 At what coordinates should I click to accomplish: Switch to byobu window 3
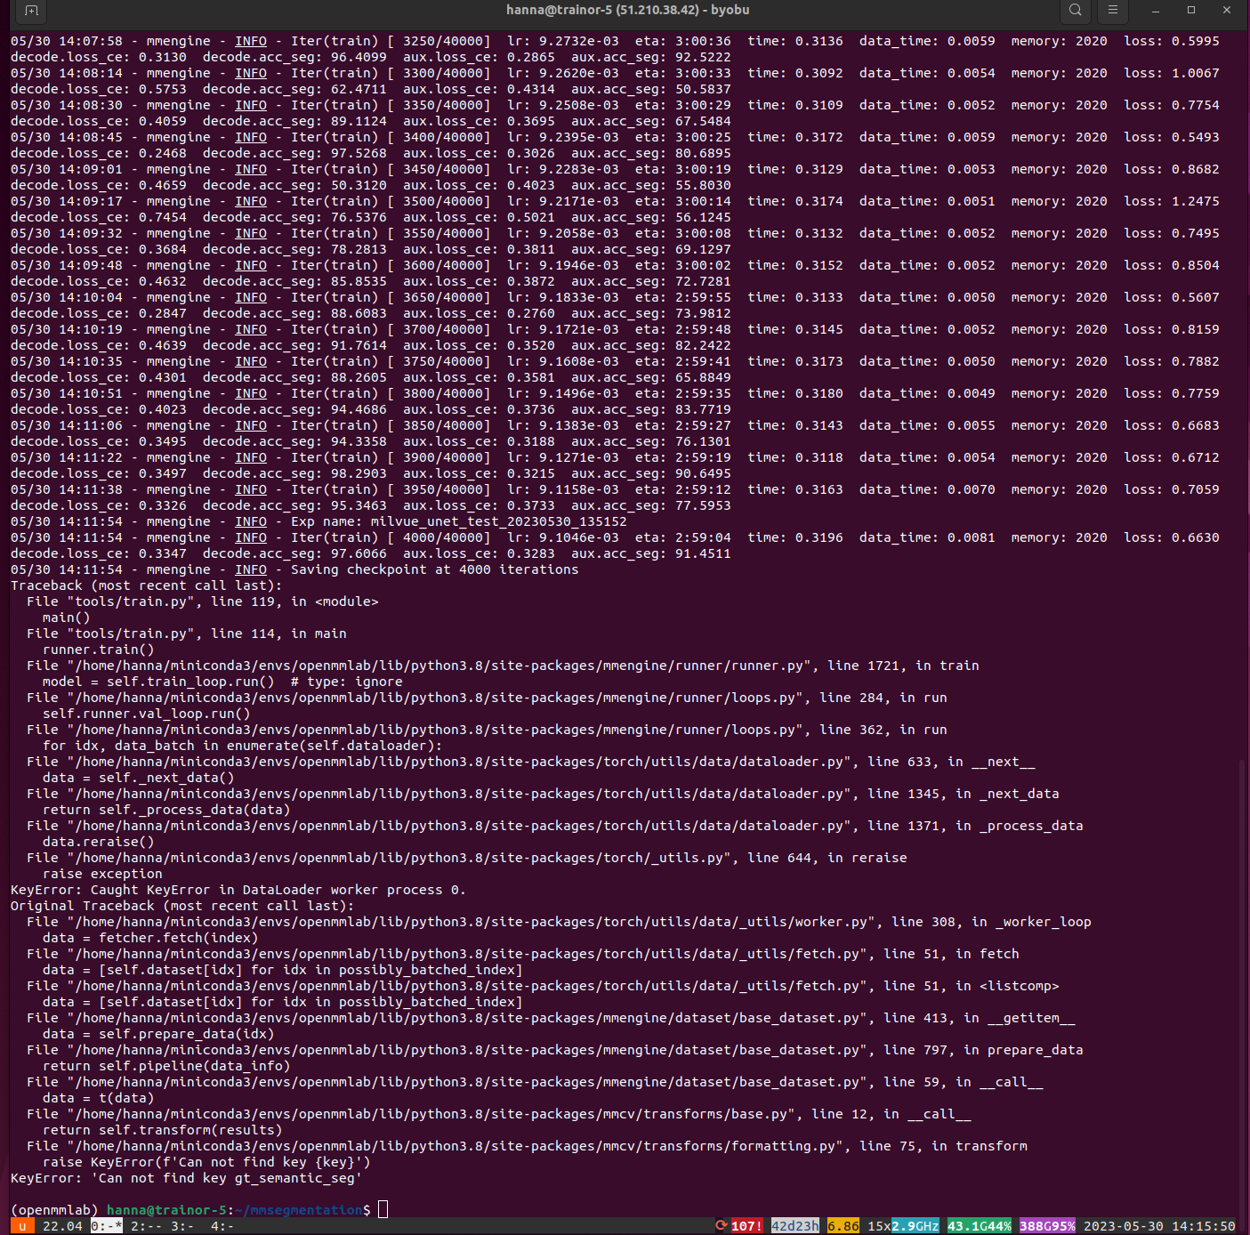click(x=180, y=1226)
